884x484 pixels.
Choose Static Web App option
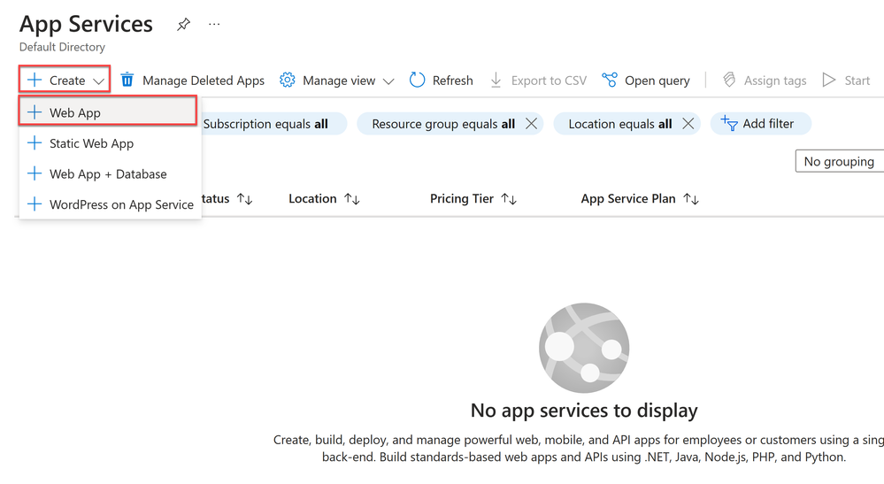pos(110,143)
